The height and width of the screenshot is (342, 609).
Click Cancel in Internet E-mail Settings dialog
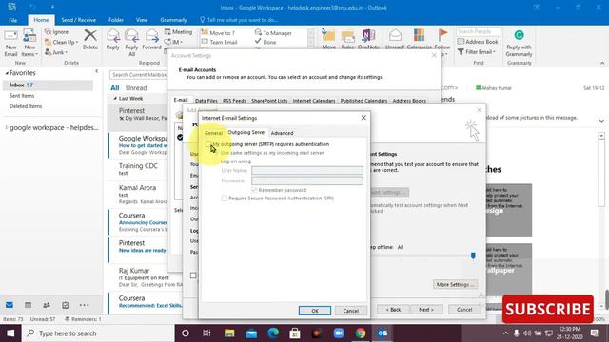click(350, 311)
